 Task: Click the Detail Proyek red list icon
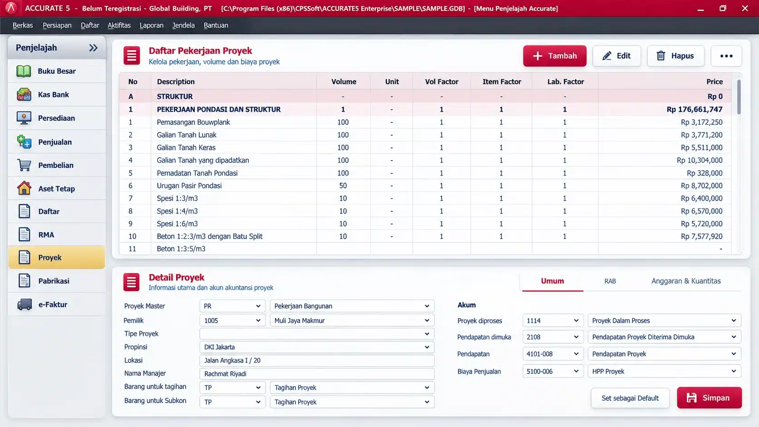tap(132, 282)
